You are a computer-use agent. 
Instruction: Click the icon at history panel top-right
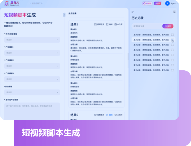click(174, 12)
